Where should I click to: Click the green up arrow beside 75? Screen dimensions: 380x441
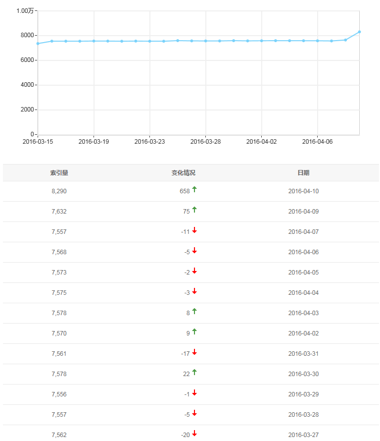pos(194,210)
